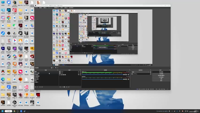Viewport: 200px width, 113px height.
Task: Remove selected scene with minus icon
Action: pyautogui.click(x=37, y=87)
